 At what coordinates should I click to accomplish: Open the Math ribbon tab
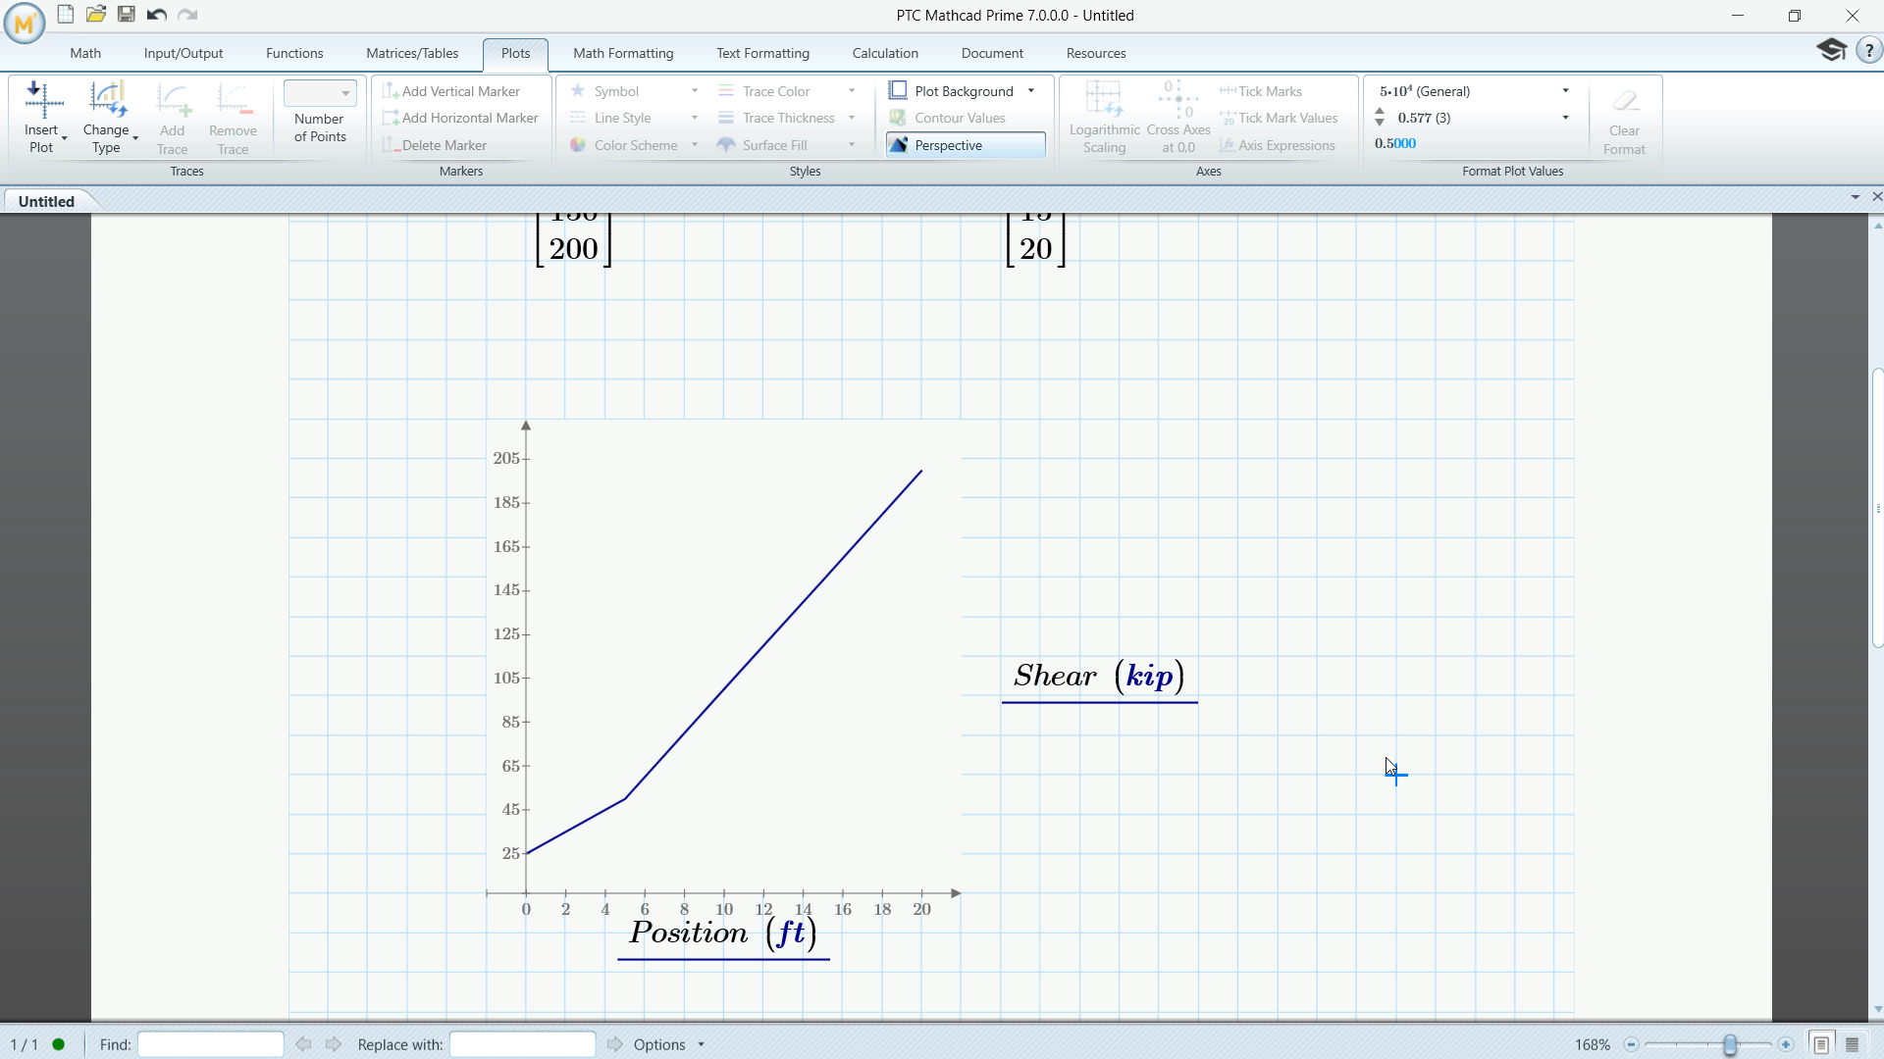pyautogui.click(x=85, y=53)
